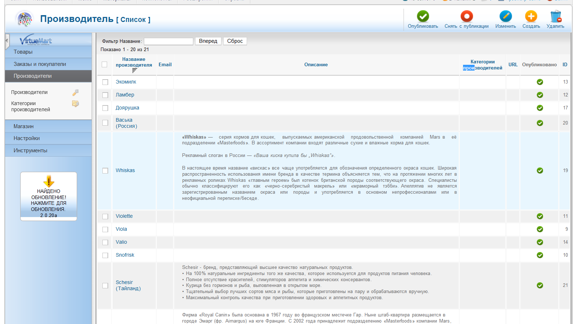This screenshot has height=324, width=577.
Task: Open the Schesir (Таиланд) manufacturer link
Action: point(128,285)
